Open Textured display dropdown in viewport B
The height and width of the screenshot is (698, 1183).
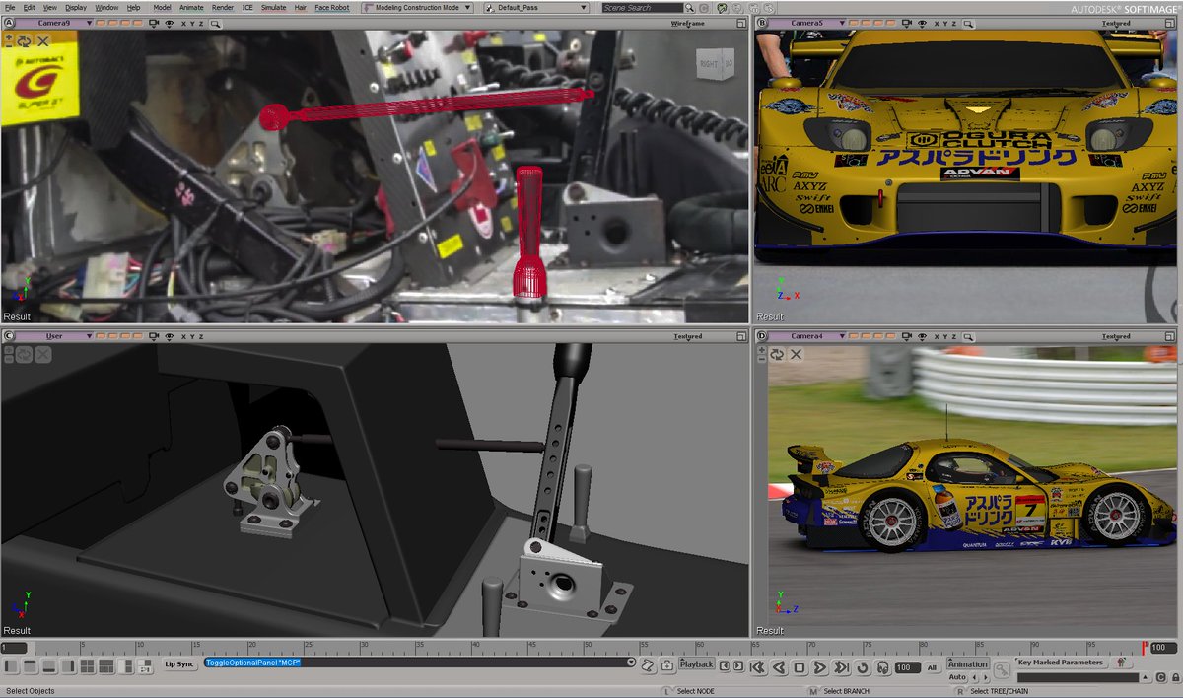click(x=1116, y=24)
